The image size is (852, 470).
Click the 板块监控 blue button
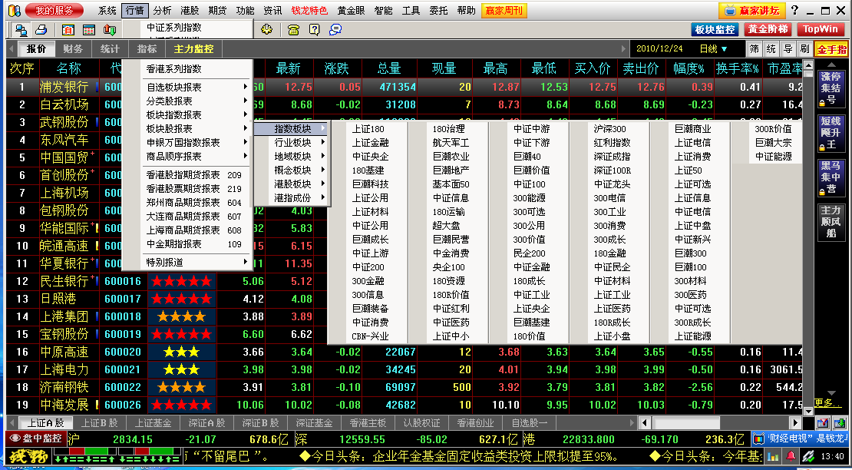pos(715,29)
